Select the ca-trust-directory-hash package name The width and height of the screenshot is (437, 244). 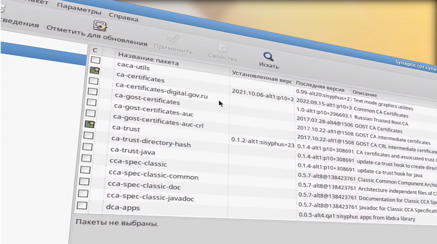tap(151, 142)
